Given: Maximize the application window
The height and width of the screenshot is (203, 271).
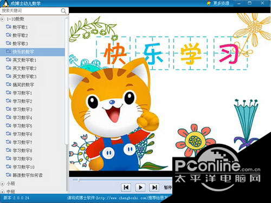Looking at the screenshot, I should click(x=250, y=3).
